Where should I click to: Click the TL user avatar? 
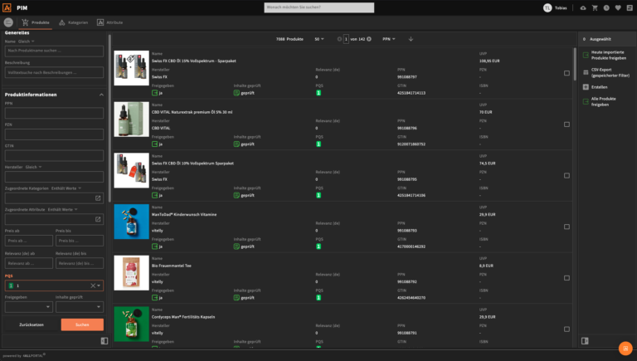click(x=547, y=7)
